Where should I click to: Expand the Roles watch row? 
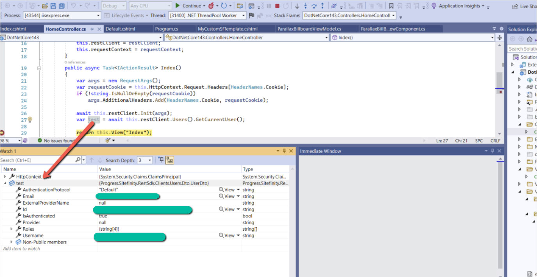click(x=11, y=229)
